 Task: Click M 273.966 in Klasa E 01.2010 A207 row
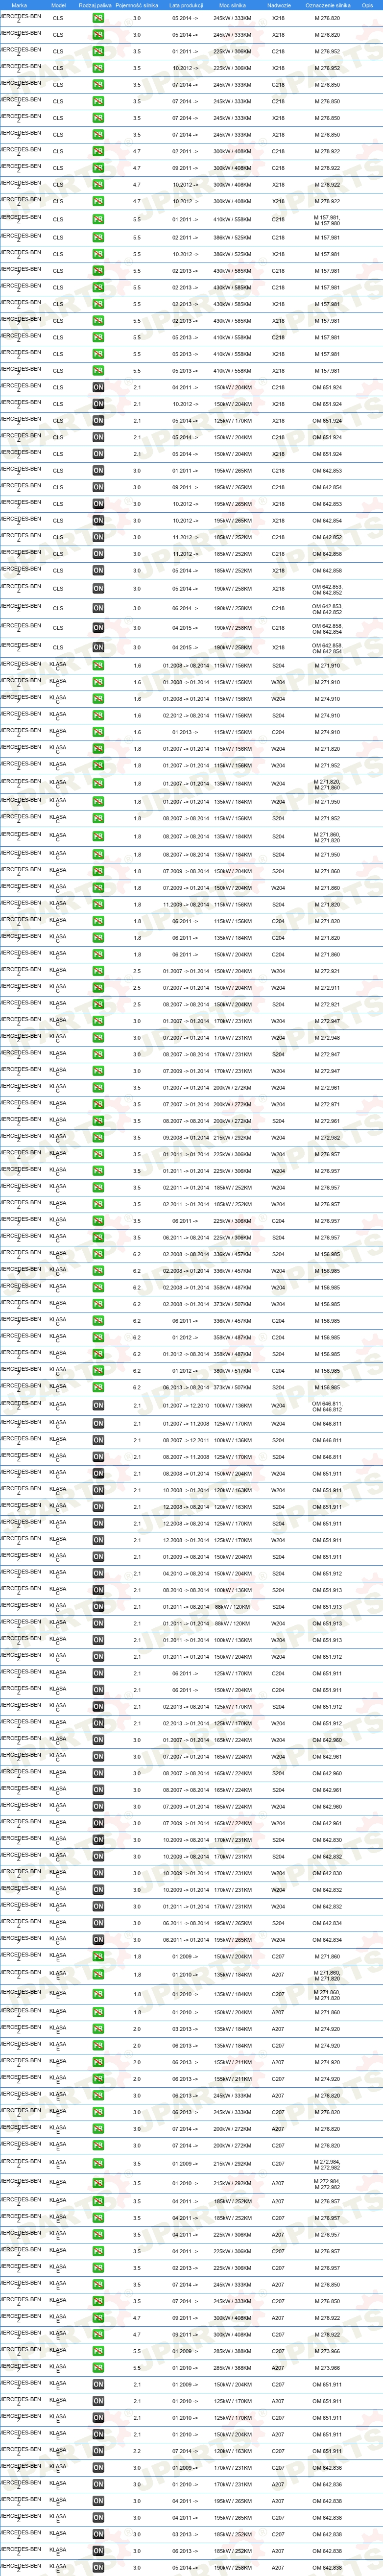click(x=327, y=2367)
